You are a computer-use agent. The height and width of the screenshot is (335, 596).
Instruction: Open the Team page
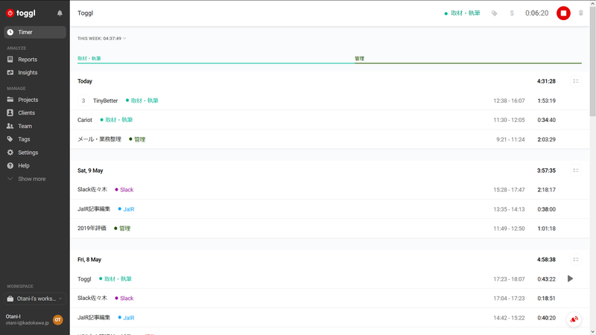click(x=25, y=127)
